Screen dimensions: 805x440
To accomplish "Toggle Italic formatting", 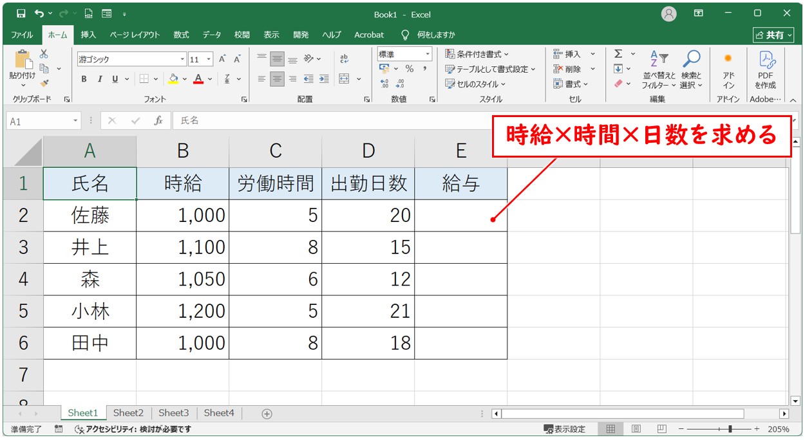I will (100, 79).
